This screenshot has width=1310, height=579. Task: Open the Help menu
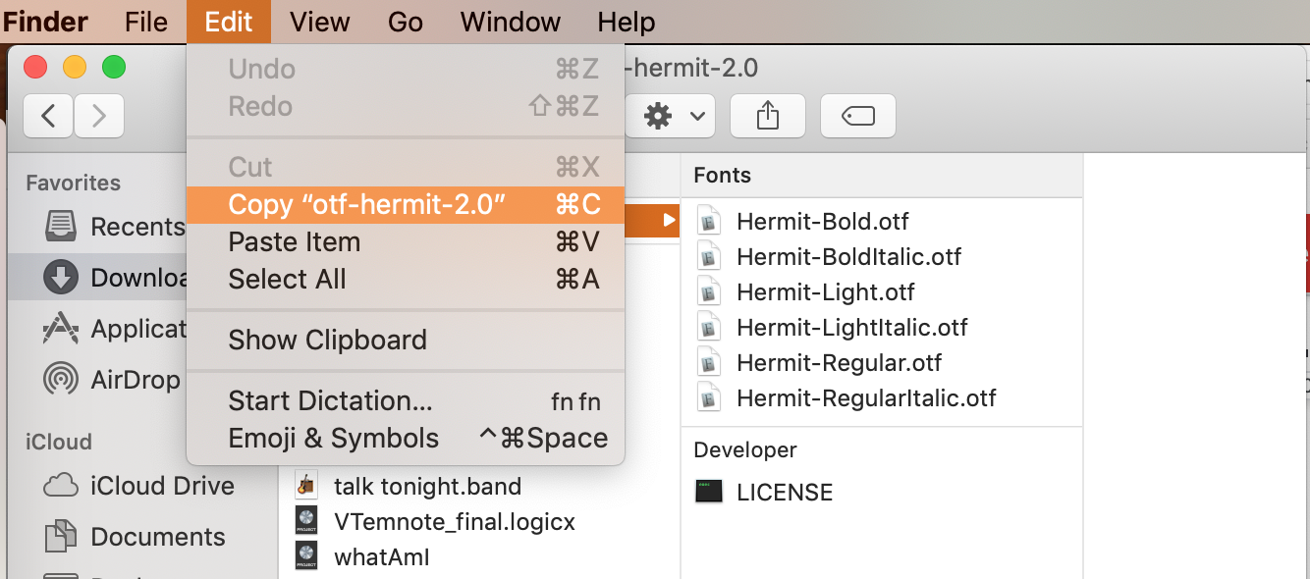(627, 22)
